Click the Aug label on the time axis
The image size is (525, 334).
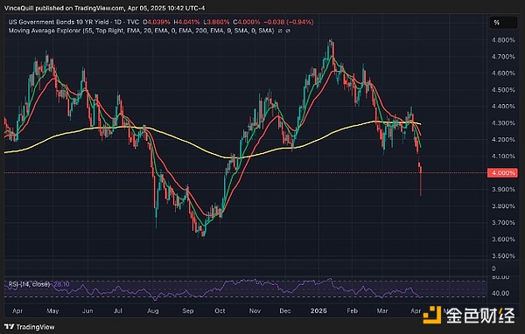pos(152,311)
